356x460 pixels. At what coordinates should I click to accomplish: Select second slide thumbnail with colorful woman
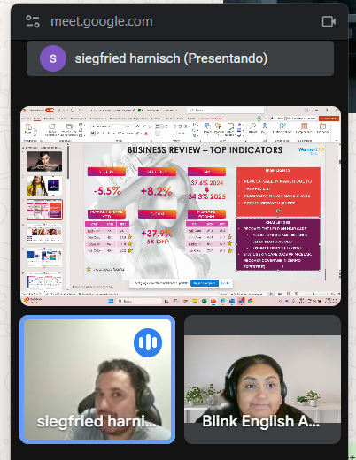pos(44,186)
